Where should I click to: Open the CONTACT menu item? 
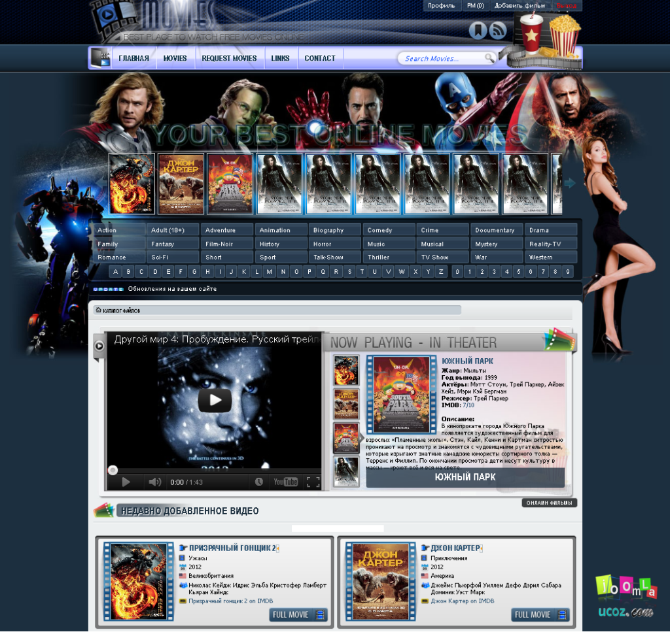pyautogui.click(x=320, y=58)
